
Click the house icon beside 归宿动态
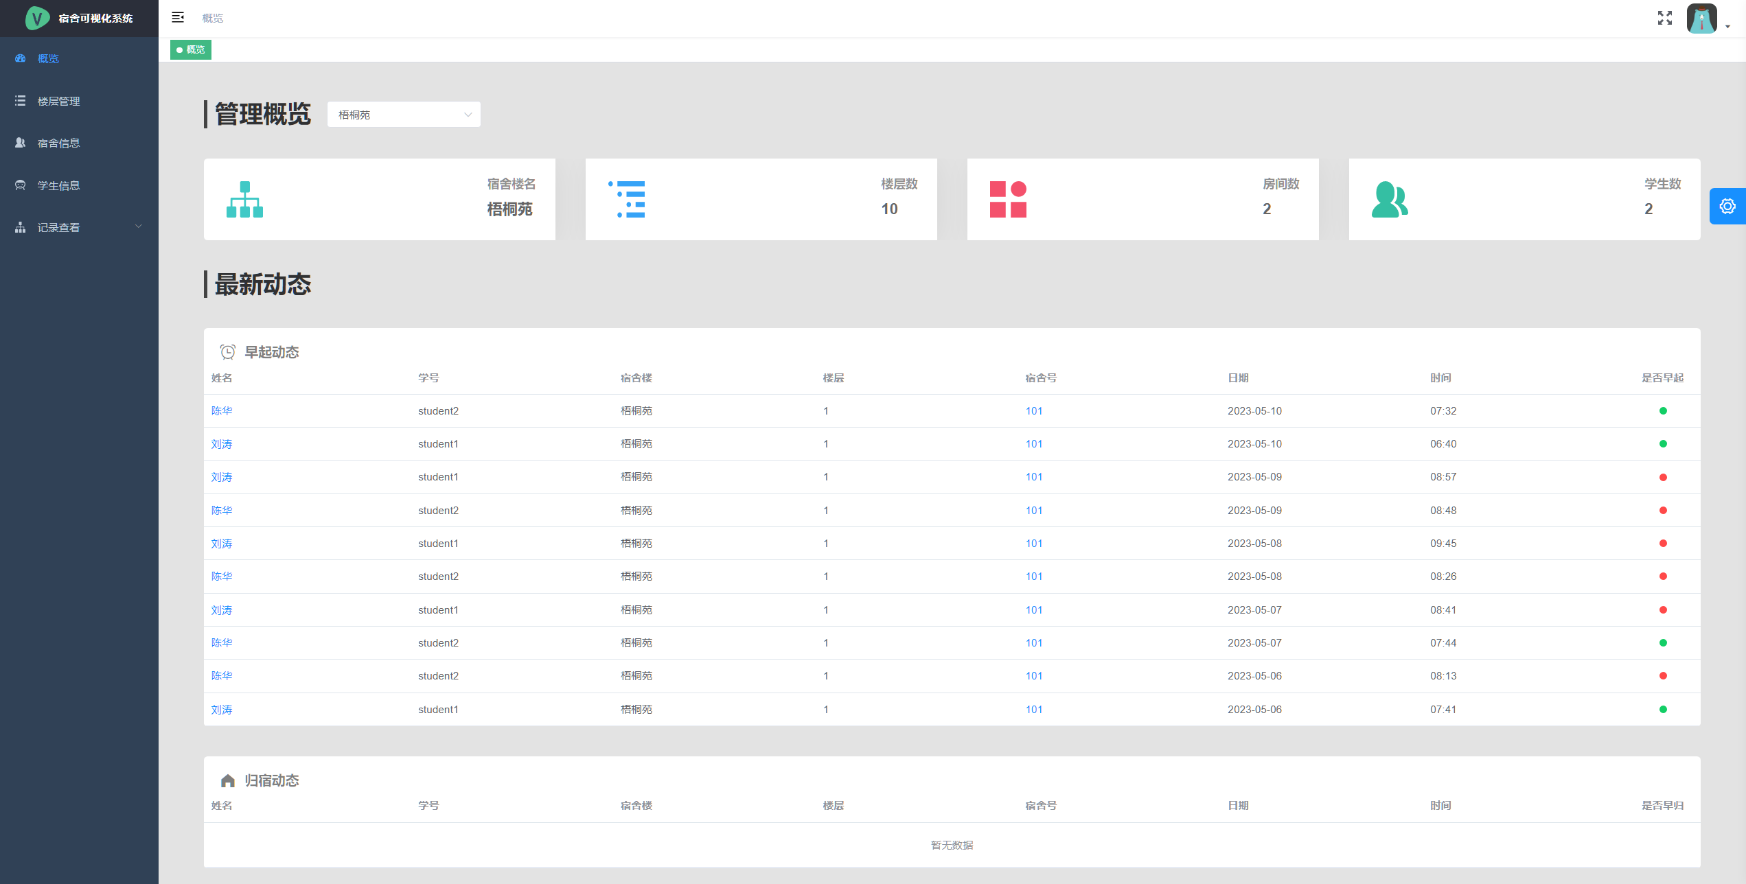227,780
